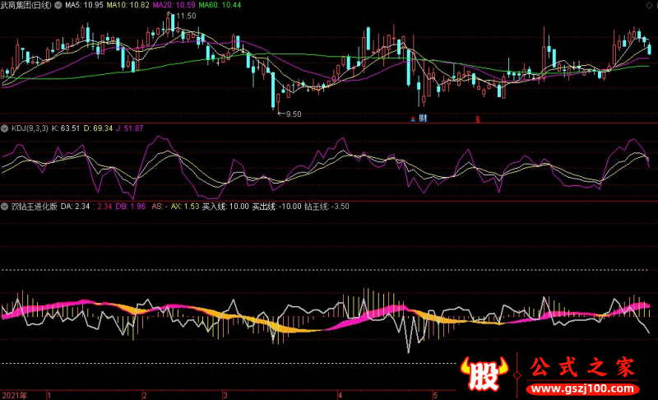Click month 1 on the time axis
Image resolution: width=658 pixels, height=400 pixels.
tap(49, 395)
